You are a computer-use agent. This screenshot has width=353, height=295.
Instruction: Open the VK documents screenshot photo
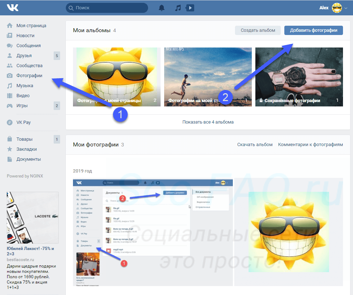pyautogui.click(x=153, y=232)
